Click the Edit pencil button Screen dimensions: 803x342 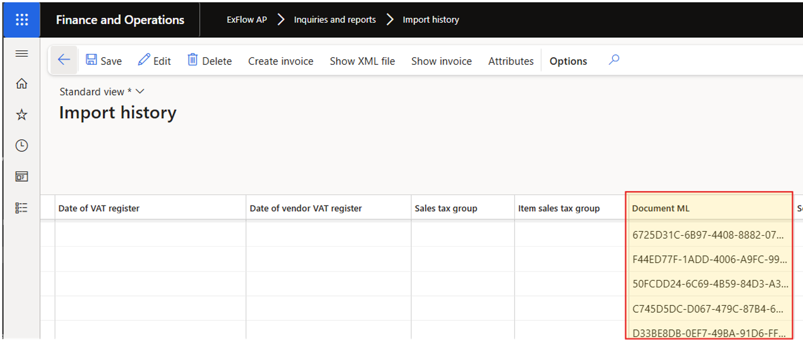155,61
